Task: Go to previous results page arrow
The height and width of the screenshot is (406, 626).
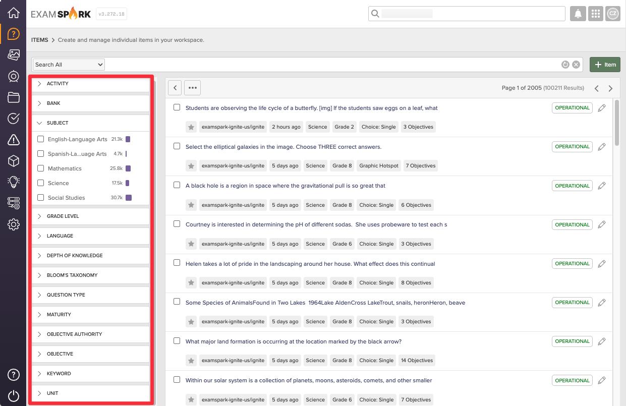Action: [x=597, y=88]
